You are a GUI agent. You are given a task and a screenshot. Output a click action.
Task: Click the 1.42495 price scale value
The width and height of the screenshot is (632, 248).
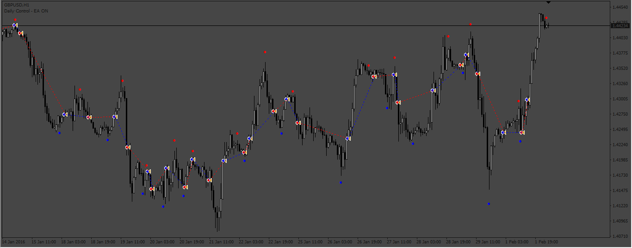(620, 130)
